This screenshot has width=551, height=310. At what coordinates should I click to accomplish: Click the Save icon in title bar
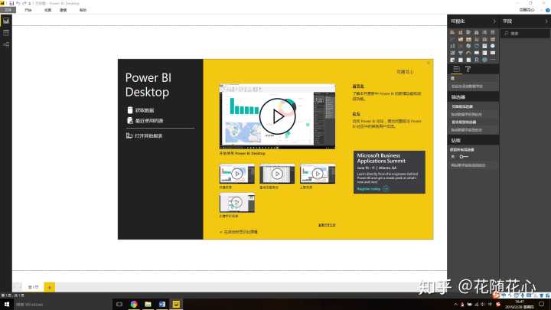[x=11, y=3]
